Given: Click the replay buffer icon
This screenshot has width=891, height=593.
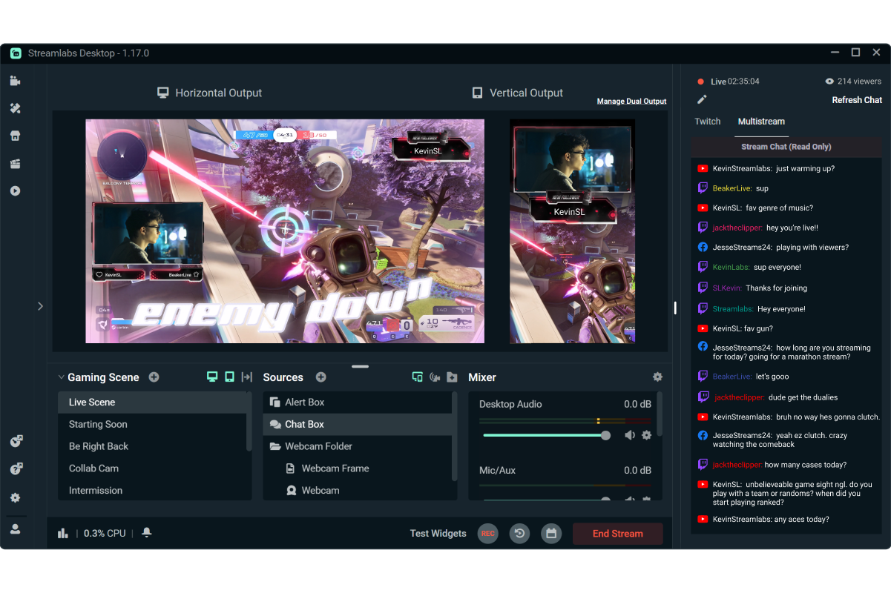Looking at the screenshot, I should click(519, 534).
